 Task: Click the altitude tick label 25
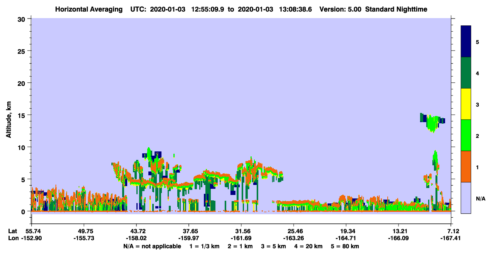click(x=22, y=51)
